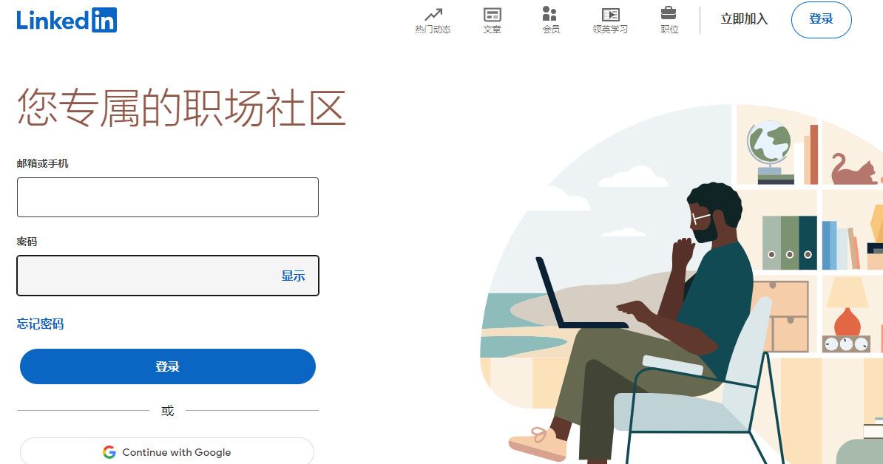The height and width of the screenshot is (464, 883).
Task: Open the 会员 people icon
Action: pyautogui.click(x=549, y=13)
